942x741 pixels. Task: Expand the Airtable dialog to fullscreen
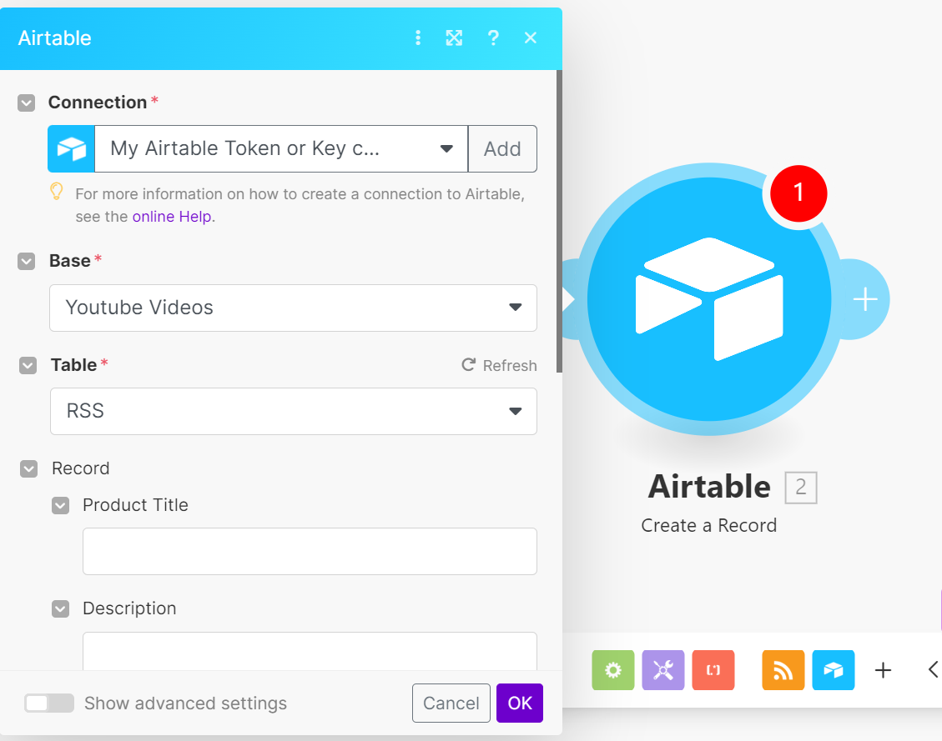(454, 38)
